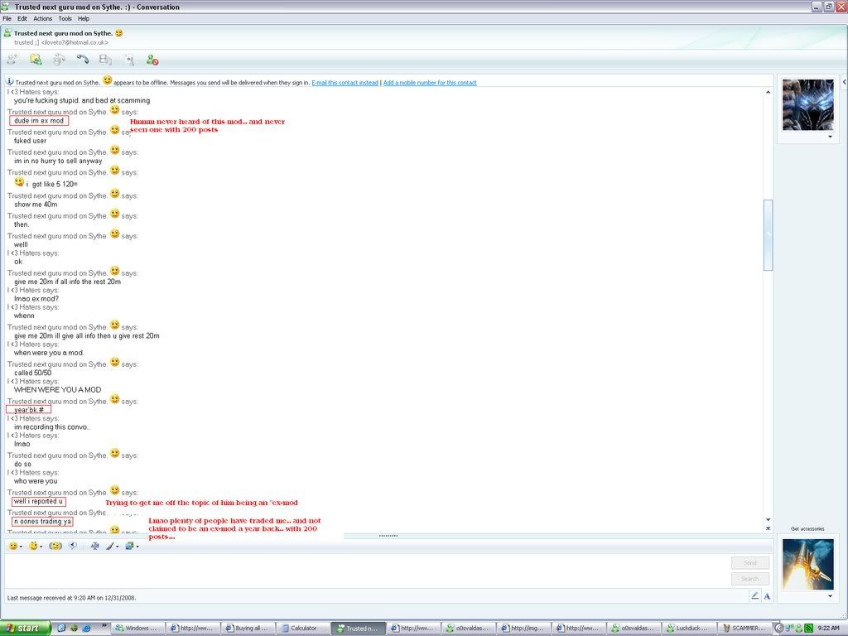
Task: Click the info icon beside offline notice
Action: click(10, 82)
